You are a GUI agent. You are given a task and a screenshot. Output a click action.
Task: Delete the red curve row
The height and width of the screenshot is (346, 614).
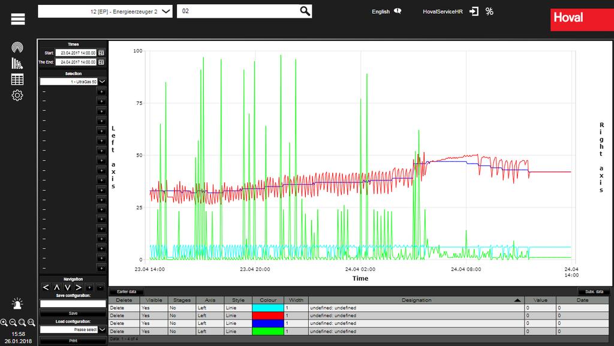coord(117,315)
